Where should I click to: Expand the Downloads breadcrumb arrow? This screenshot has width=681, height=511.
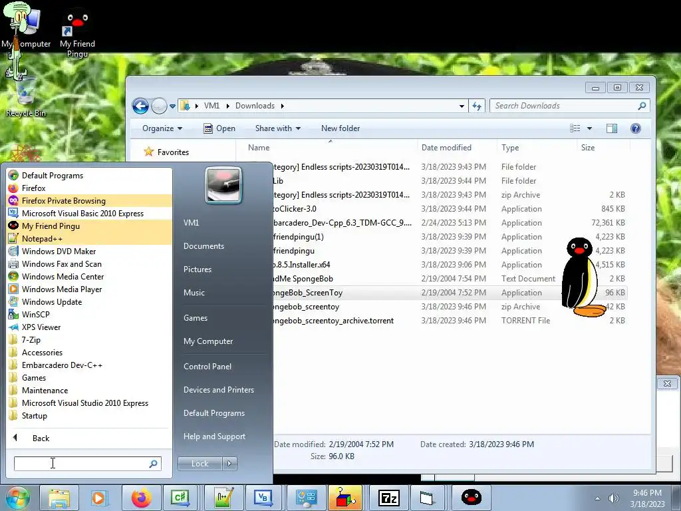coord(282,106)
